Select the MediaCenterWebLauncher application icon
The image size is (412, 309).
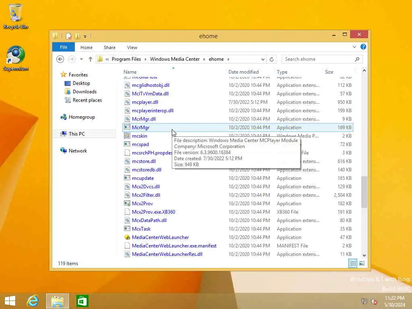click(x=127, y=237)
